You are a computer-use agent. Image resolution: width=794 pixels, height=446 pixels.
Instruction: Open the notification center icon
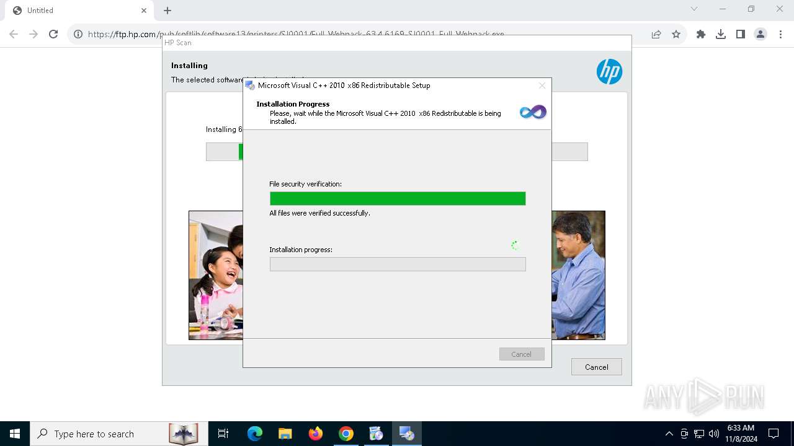[x=774, y=434]
